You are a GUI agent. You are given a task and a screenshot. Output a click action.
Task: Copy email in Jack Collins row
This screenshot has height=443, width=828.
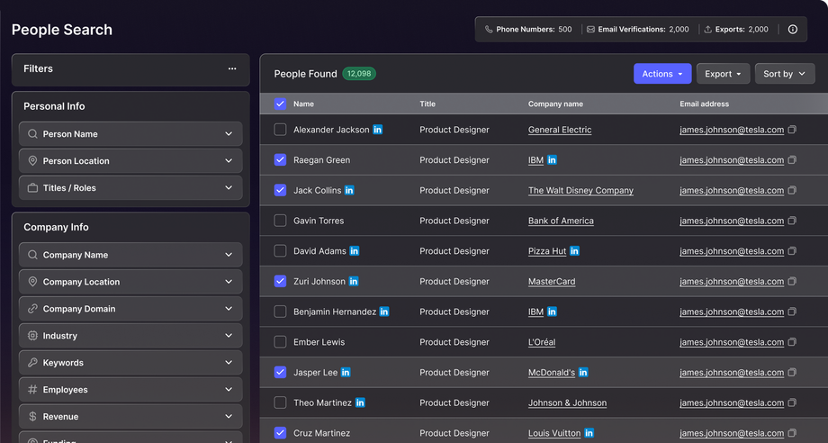(x=792, y=190)
